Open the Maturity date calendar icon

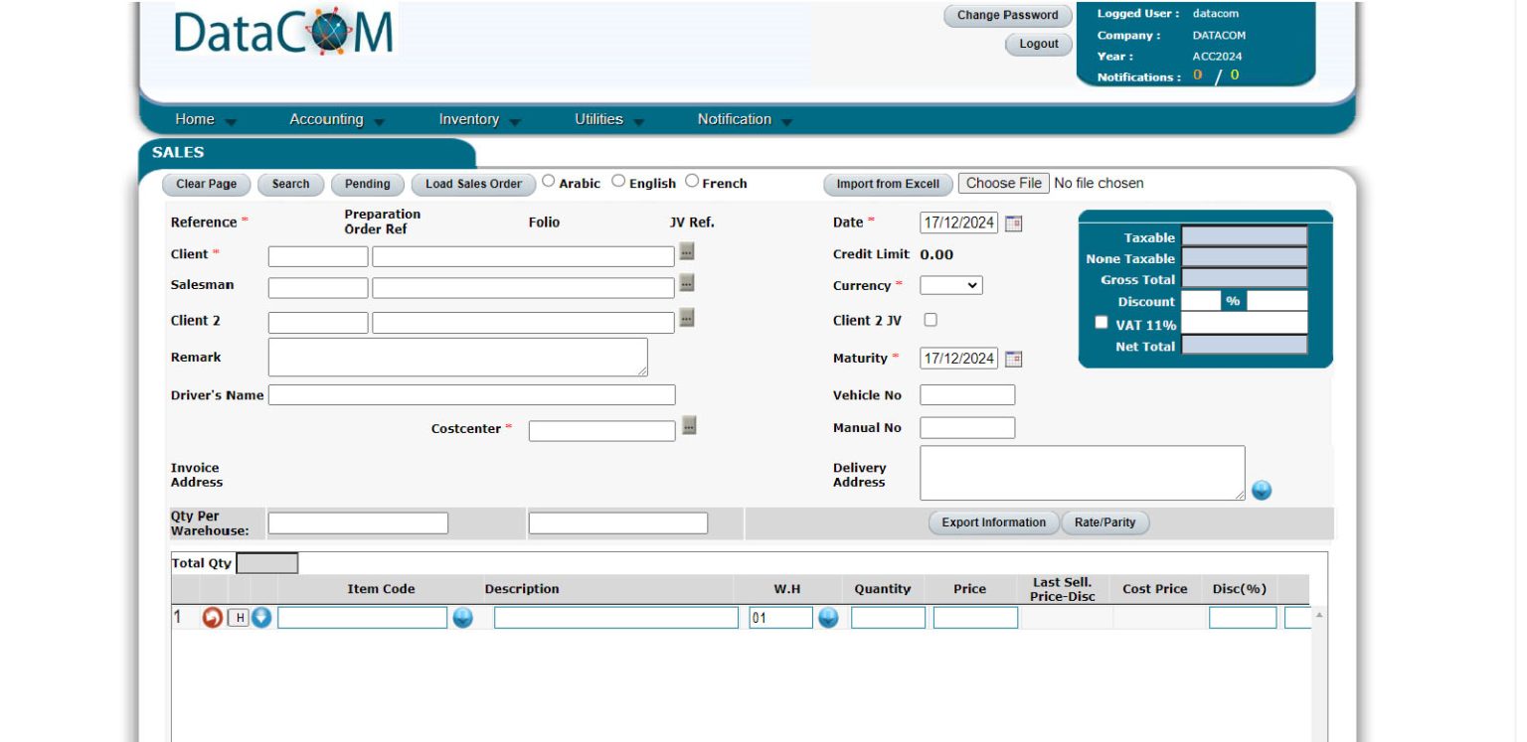click(x=1013, y=357)
